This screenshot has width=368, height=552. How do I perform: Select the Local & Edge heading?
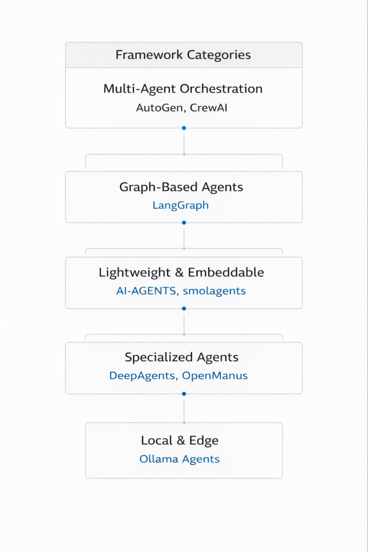click(x=180, y=440)
